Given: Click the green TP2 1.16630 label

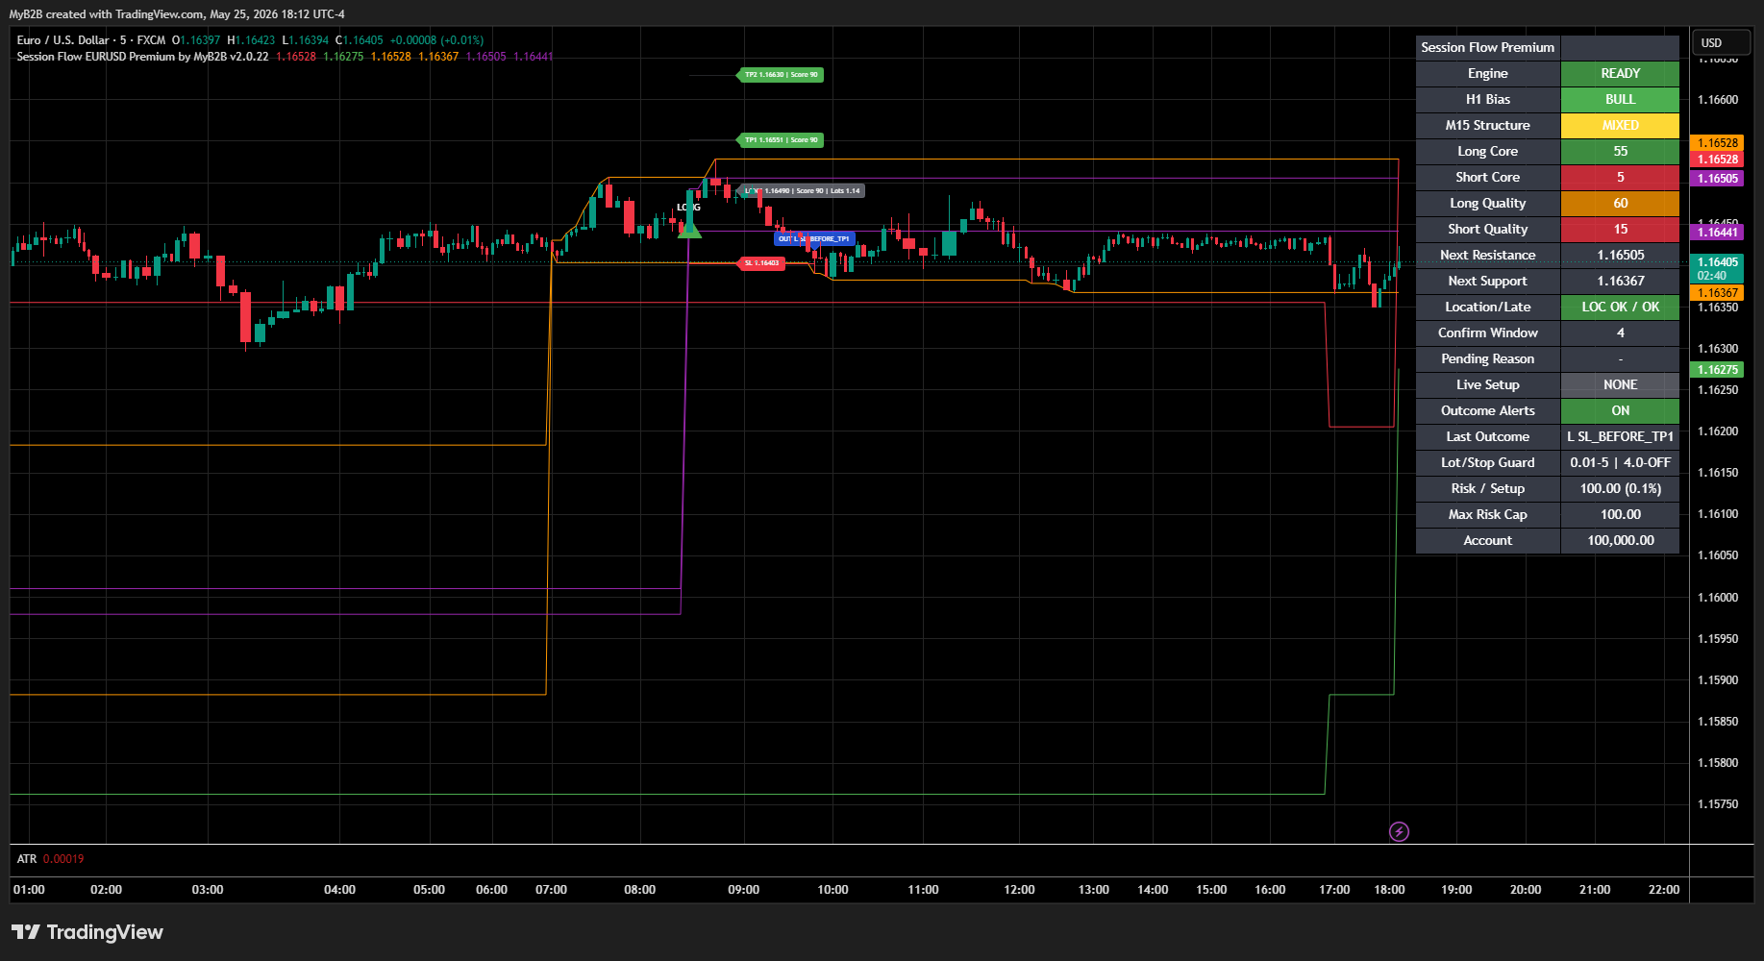Looking at the screenshot, I should point(782,75).
